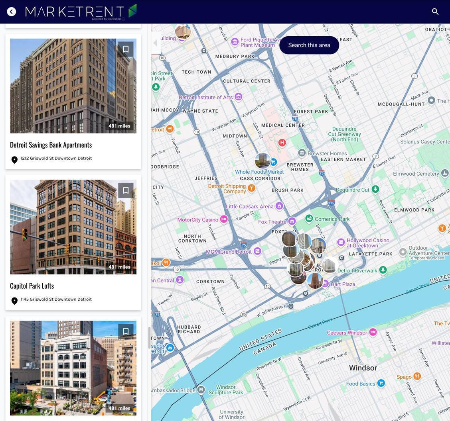Open the Capitol Park Lofts listing title
450x421 pixels.
(x=32, y=286)
